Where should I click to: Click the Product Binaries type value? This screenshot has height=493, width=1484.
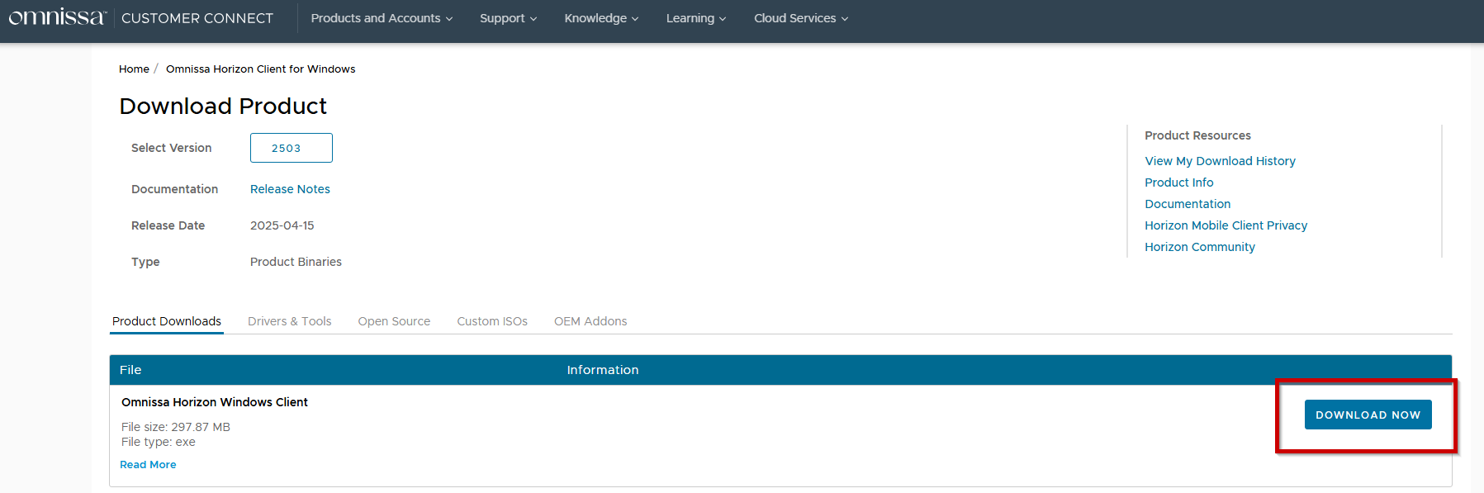point(296,262)
